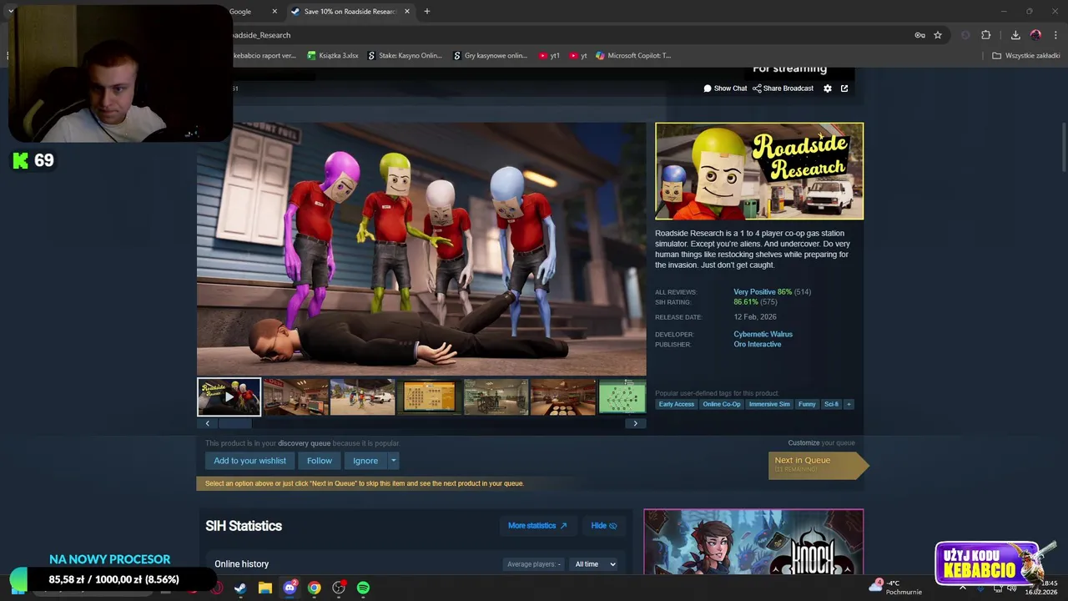Open the tab search chevron in Chrome
This screenshot has height=601, width=1068.
pos(10,12)
